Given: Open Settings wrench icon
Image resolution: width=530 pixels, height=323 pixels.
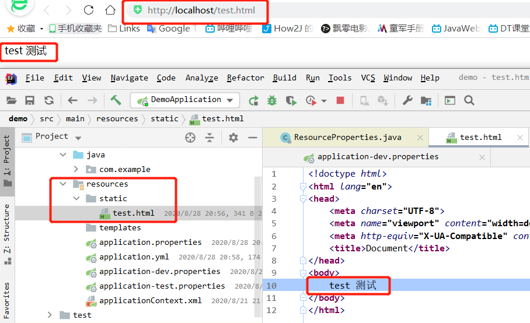Looking at the screenshot, I should tap(407, 100).
